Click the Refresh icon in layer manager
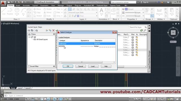 point(141,31)
